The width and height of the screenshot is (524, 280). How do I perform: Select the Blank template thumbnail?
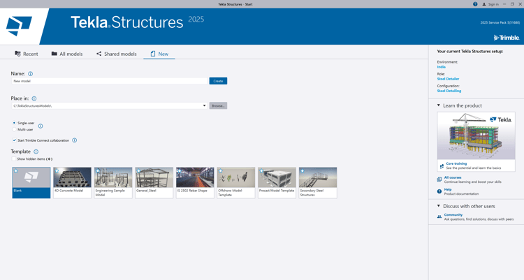coord(31,183)
